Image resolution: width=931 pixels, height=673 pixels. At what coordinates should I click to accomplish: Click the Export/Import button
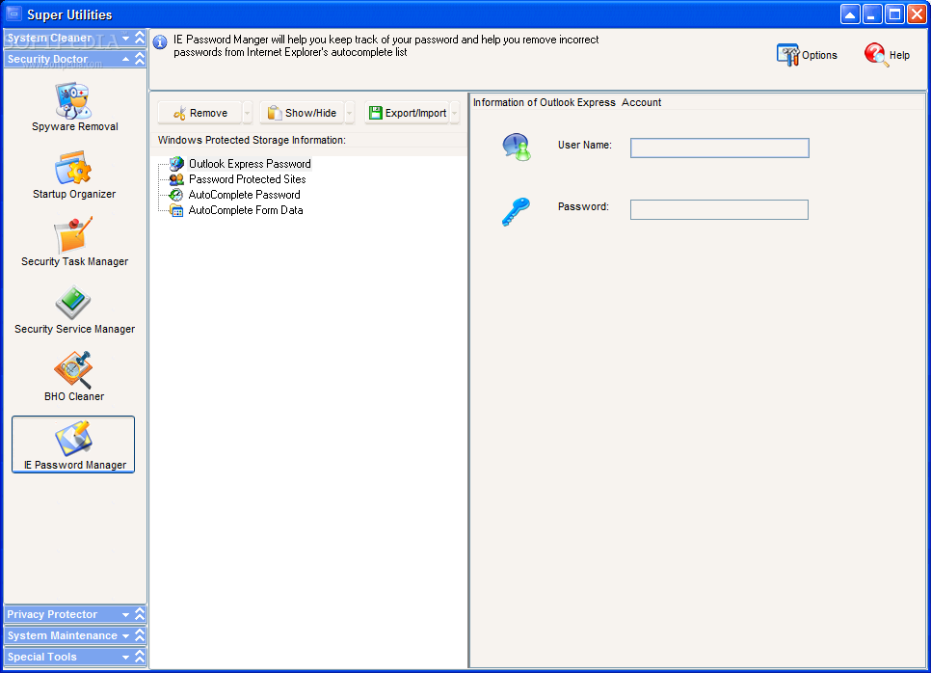[407, 113]
